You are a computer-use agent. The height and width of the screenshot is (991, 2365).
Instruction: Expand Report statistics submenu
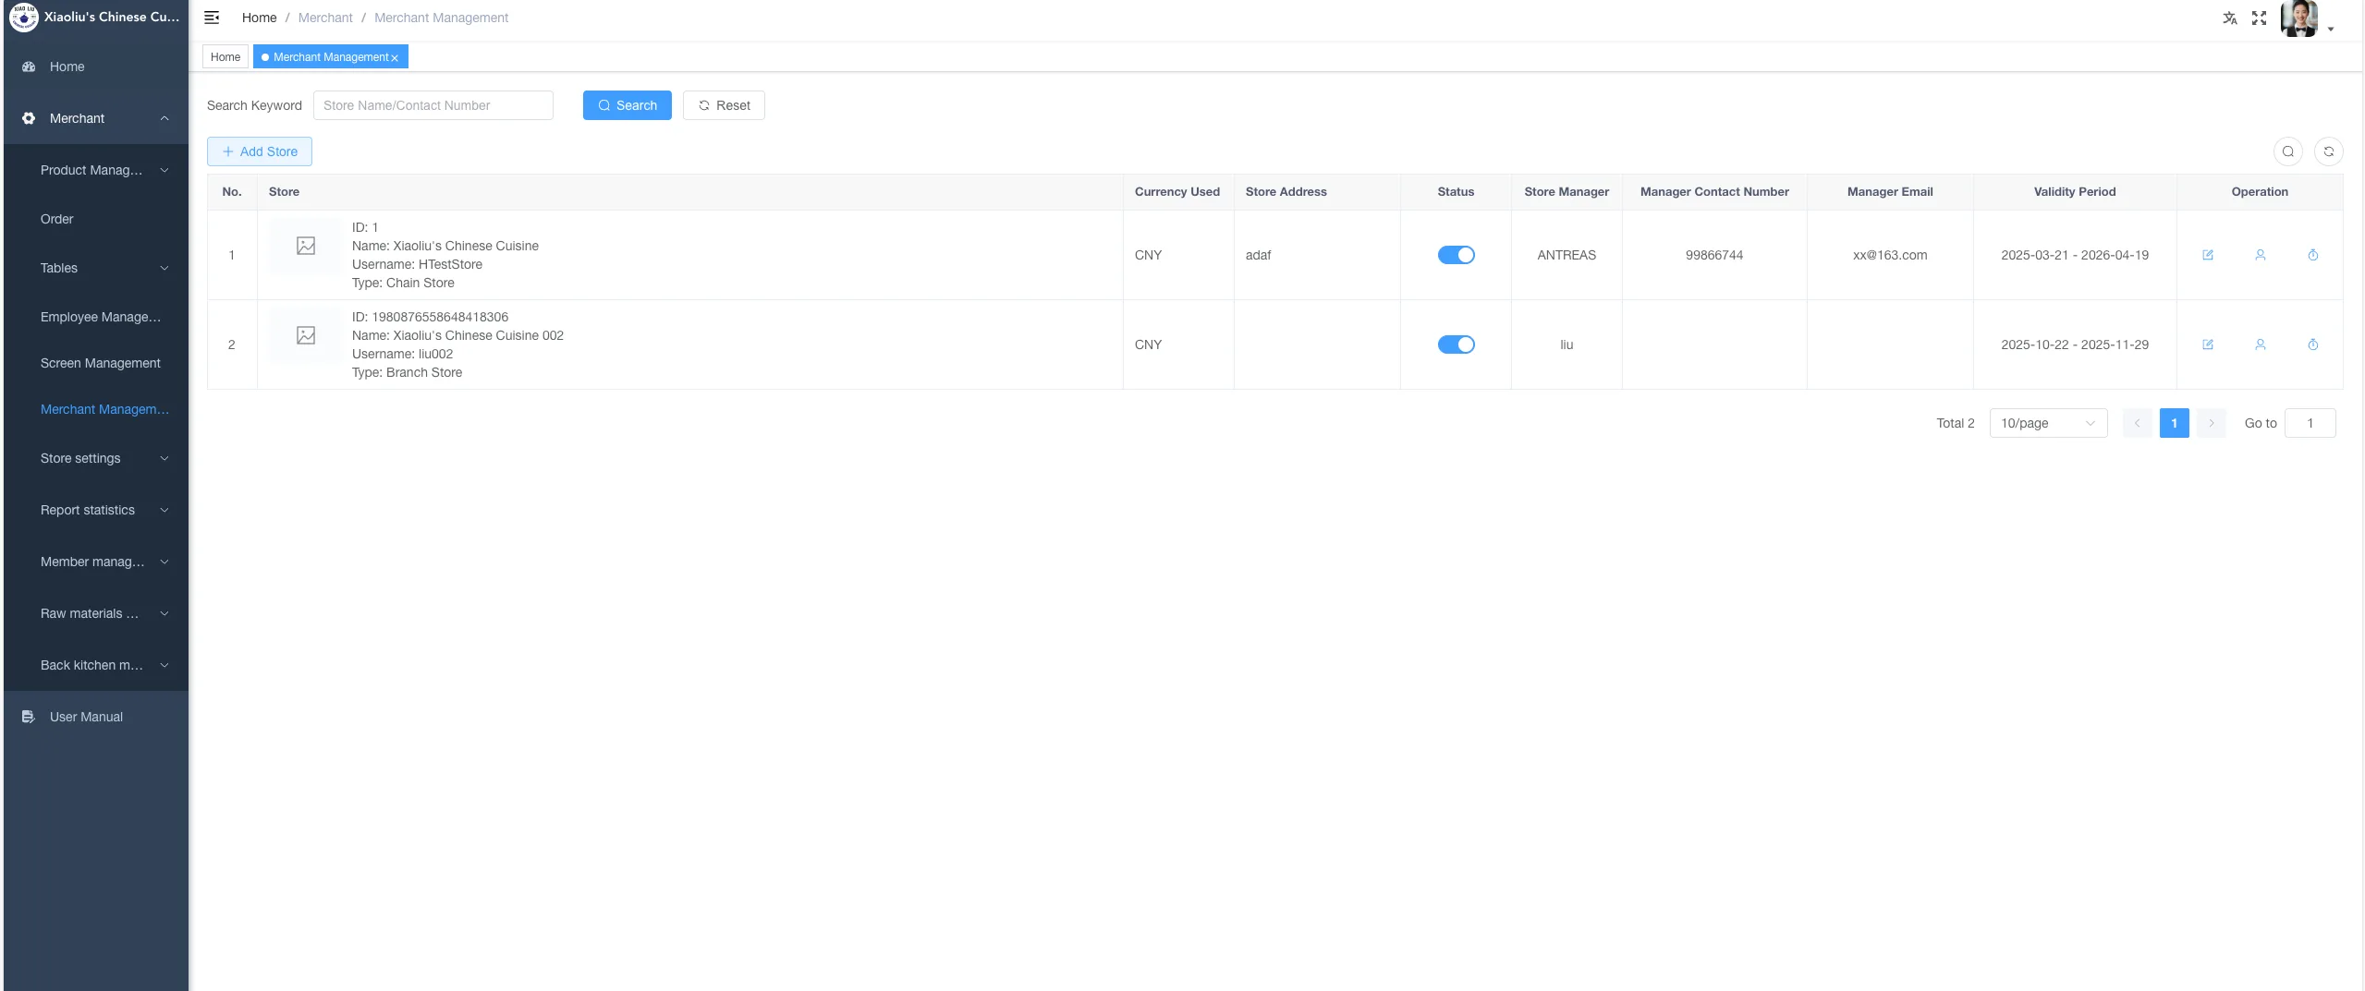point(104,510)
